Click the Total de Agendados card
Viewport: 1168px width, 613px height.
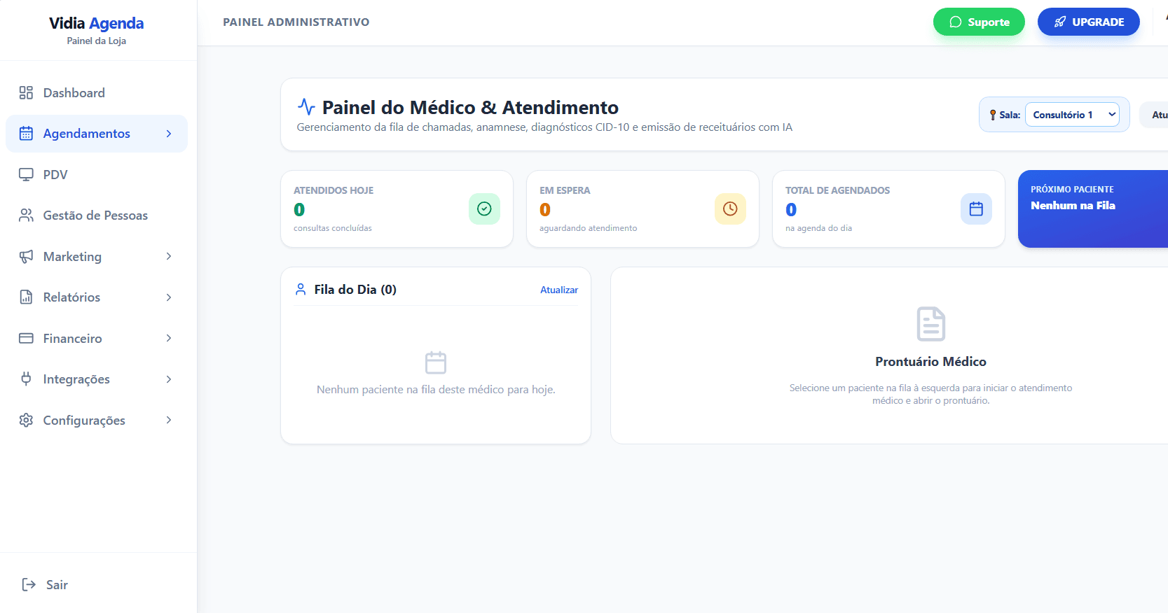coord(888,209)
